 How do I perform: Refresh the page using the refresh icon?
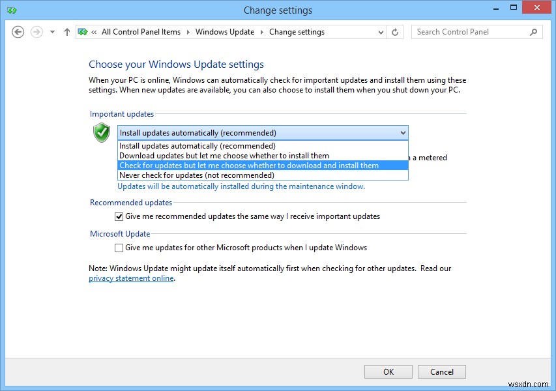tap(395, 31)
